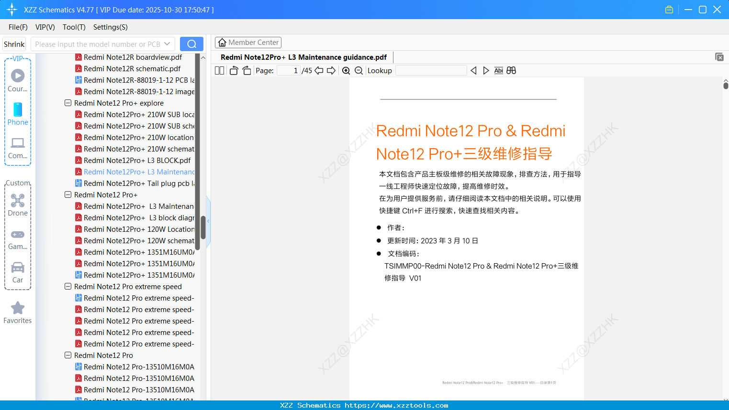Collapse the Redmi Note12 Pro+ explore group
This screenshot has height=410, width=729.
point(67,103)
